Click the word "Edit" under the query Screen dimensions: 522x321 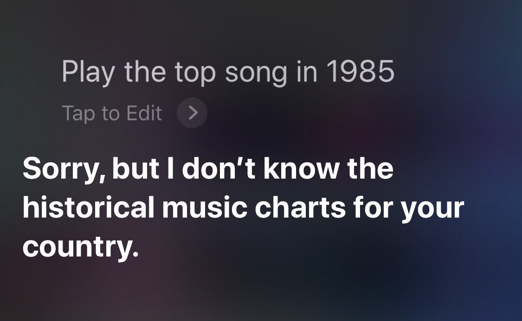tap(144, 113)
